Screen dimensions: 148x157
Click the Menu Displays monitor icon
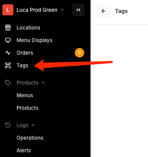8,40
